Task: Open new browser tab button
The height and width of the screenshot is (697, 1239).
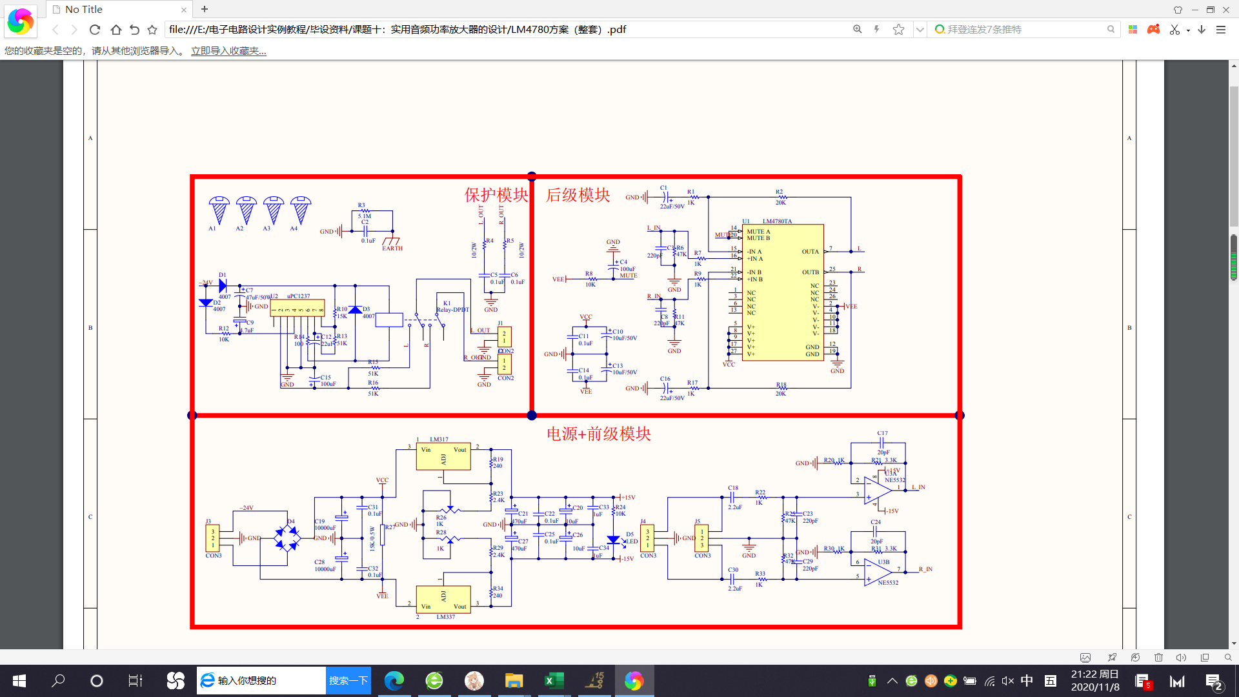Action: (x=203, y=8)
